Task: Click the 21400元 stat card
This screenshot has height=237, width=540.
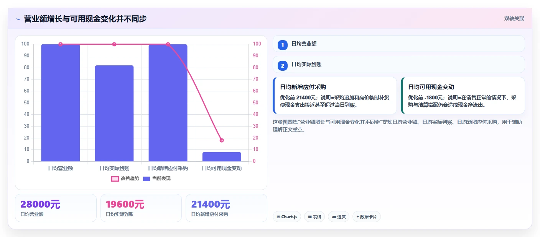Action: 226,208
